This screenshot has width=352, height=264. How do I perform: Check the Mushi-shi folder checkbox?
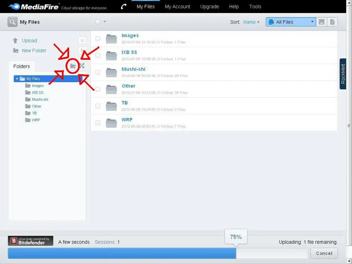click(x=98, y=72)
